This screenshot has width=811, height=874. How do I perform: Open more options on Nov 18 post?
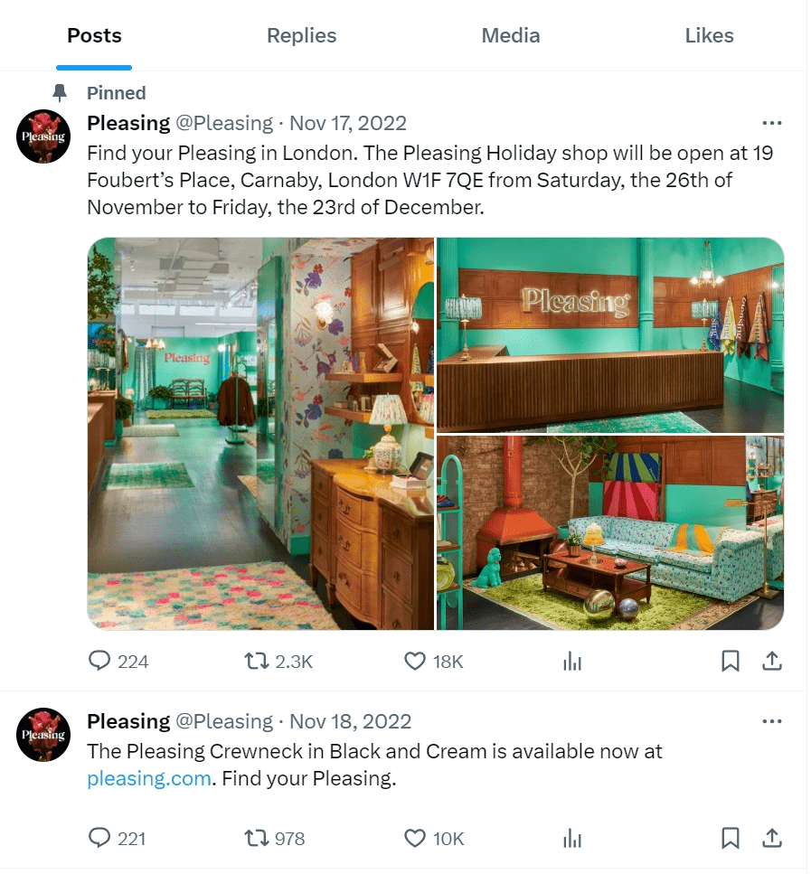(x=772, y=721)
